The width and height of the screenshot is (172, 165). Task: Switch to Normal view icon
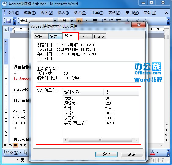click(5, 145)
